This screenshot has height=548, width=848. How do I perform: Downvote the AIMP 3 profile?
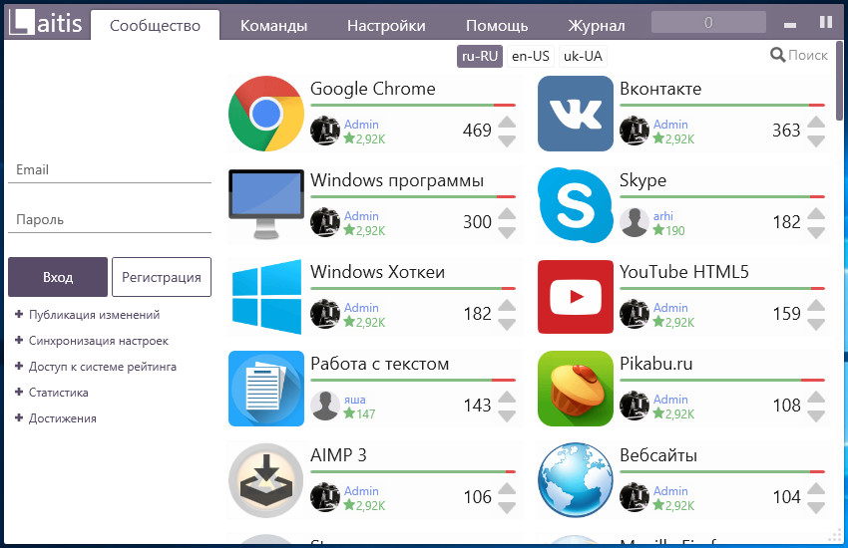507,508
